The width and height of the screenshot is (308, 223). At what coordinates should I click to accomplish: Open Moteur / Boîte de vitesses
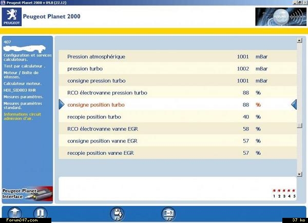click(22, 75)
